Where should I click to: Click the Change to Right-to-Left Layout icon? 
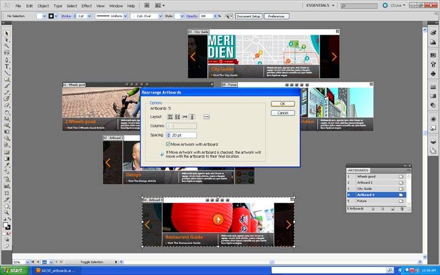[207, 117]
